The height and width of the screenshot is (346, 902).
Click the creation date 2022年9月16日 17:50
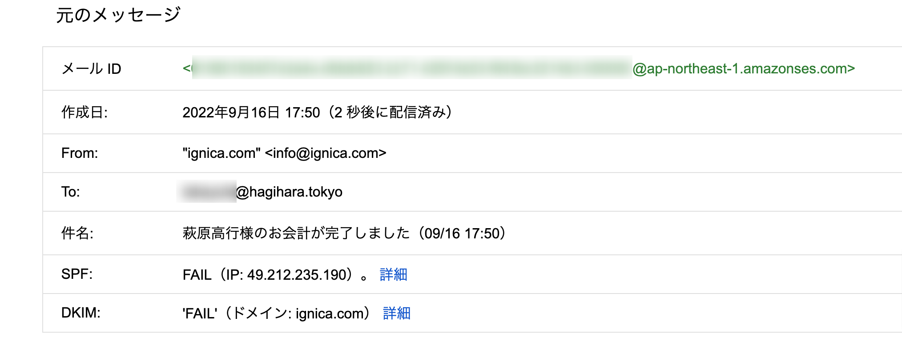tap(251, 112)
